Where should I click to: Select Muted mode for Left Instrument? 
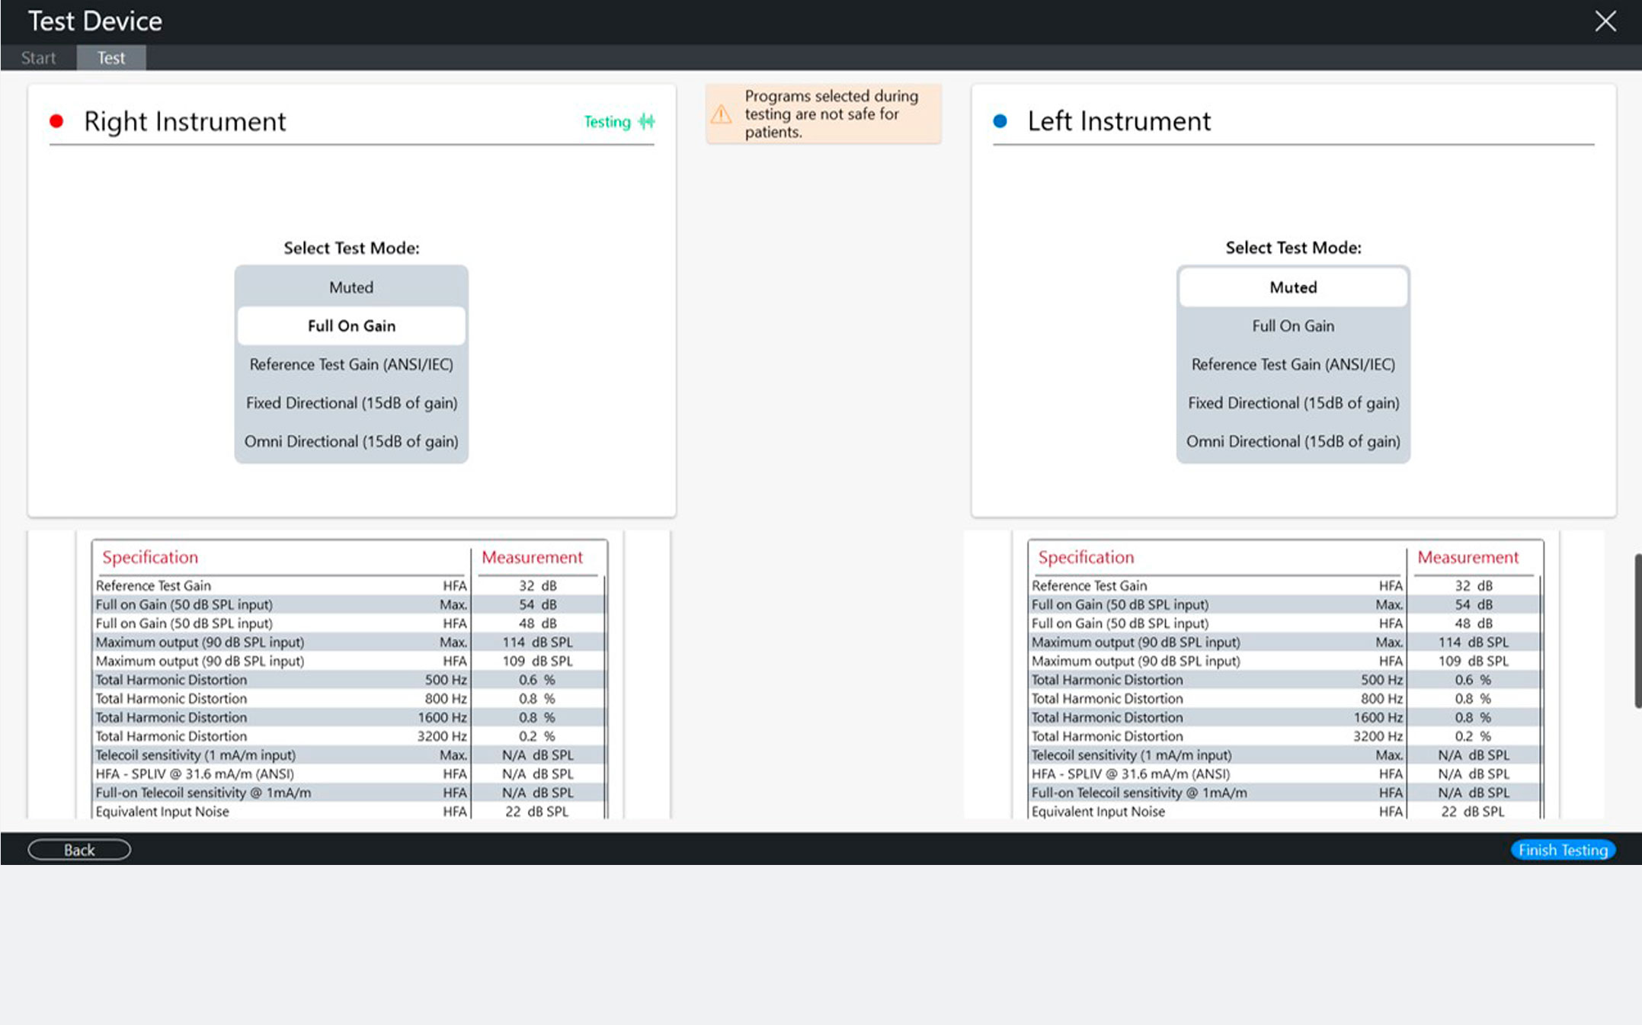tap(1293, 287)
